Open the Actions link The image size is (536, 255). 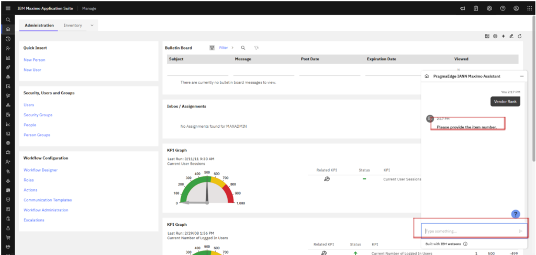[30, 190]
